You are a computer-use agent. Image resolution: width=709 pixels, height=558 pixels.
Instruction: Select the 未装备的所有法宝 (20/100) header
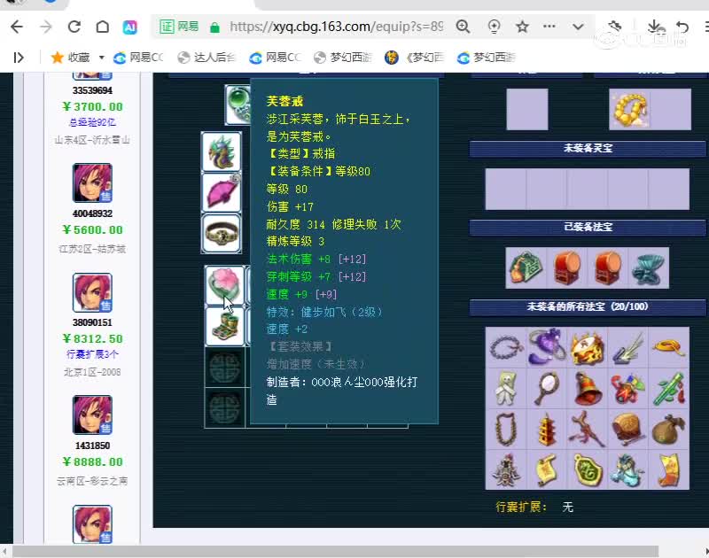pos(588,306)
